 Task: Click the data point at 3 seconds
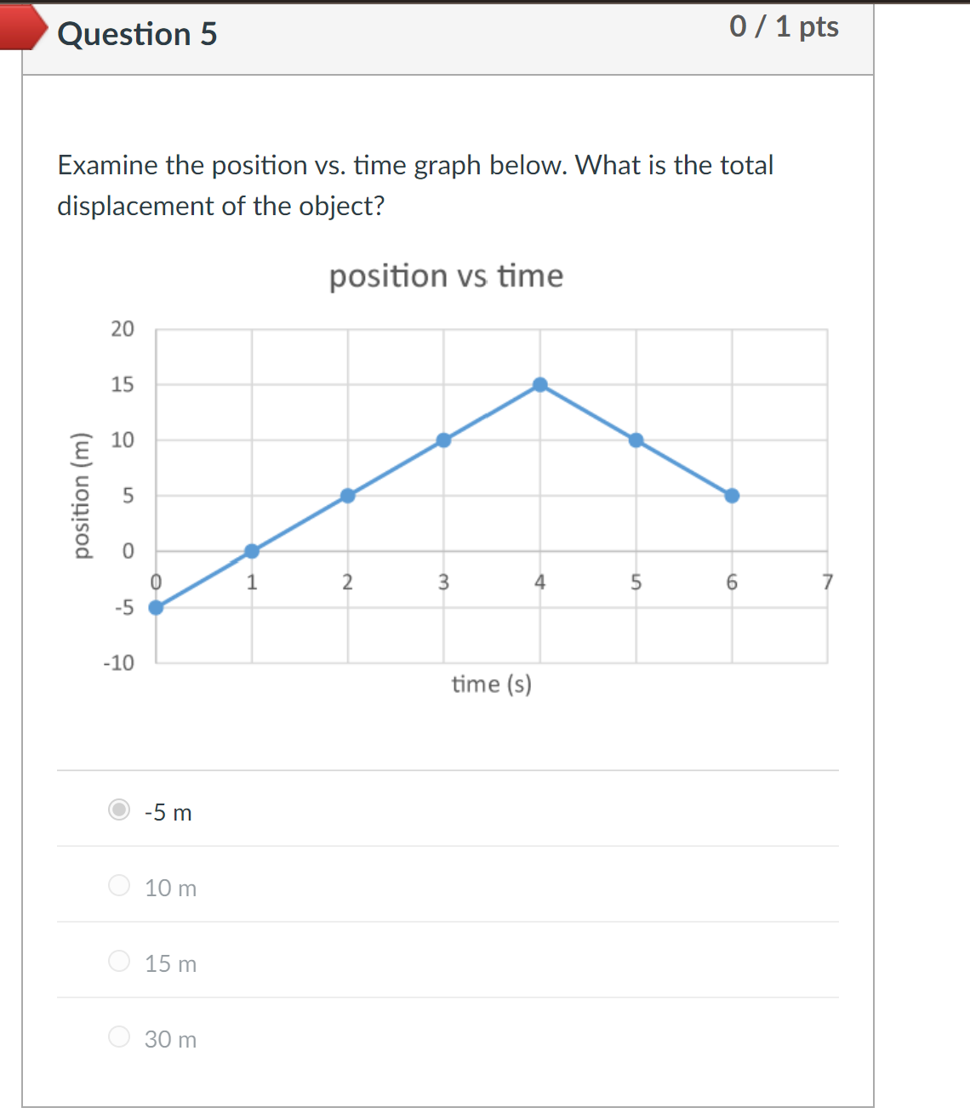[x=443, y=440]
